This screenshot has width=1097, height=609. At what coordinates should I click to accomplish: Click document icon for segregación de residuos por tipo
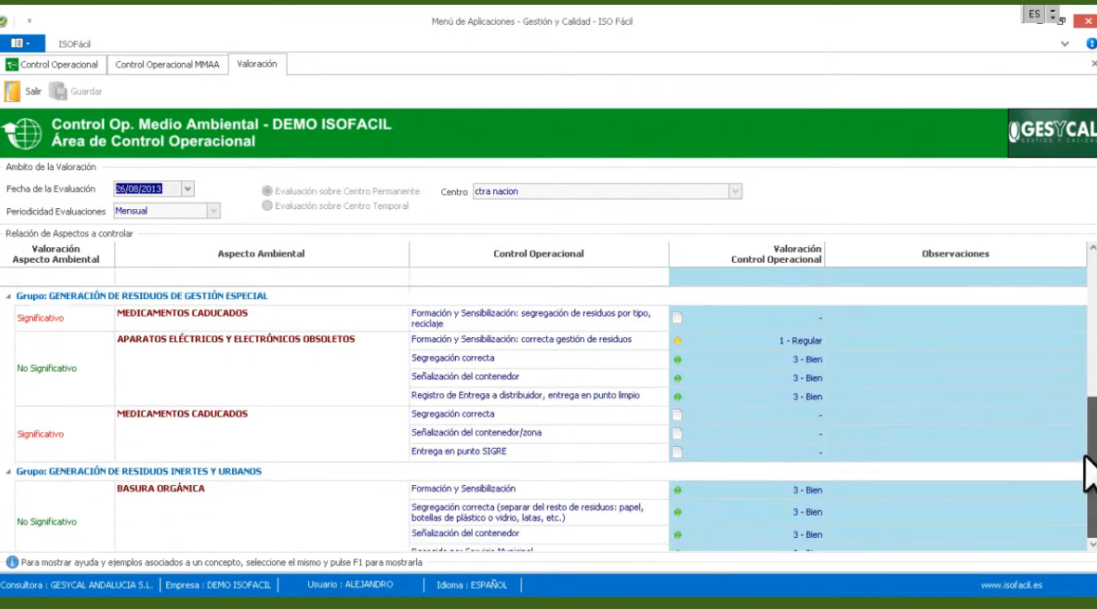(x=677, y=318)
